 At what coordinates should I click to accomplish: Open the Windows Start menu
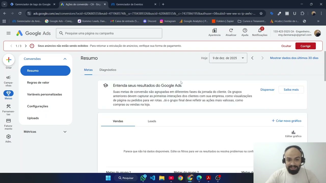pyautogui.click(x=108, y=178)
